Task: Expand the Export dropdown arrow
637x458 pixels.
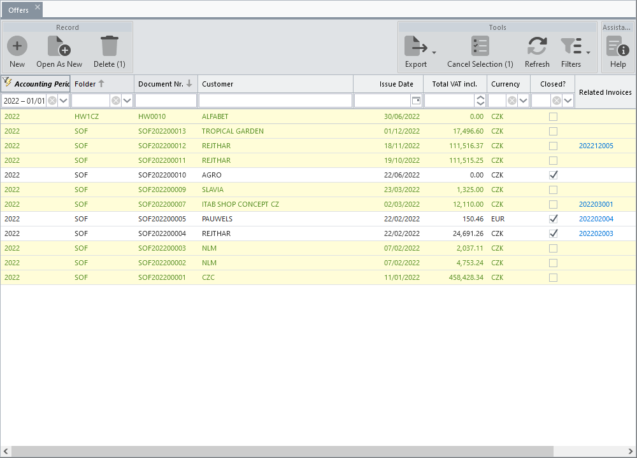Action: point(434,53)
